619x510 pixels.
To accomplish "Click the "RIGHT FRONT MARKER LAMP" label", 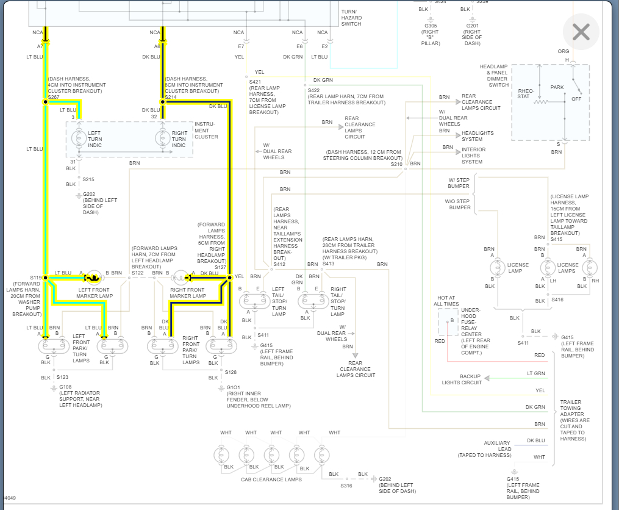I will pyautogui.click(x=187, y=293).
